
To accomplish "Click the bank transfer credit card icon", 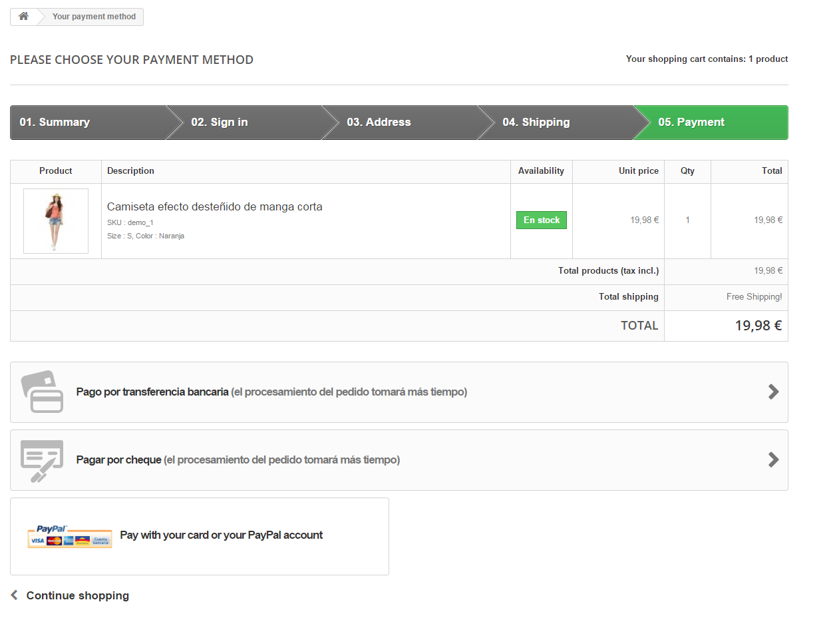I will tap(42, 392).
